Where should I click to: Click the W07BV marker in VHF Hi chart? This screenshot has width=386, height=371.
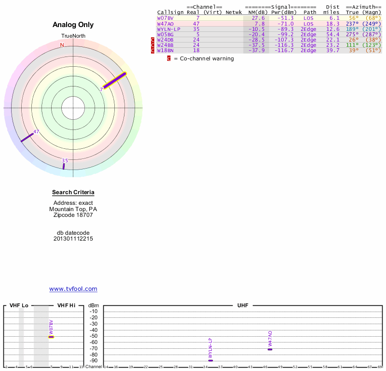[x=51, y=337]
